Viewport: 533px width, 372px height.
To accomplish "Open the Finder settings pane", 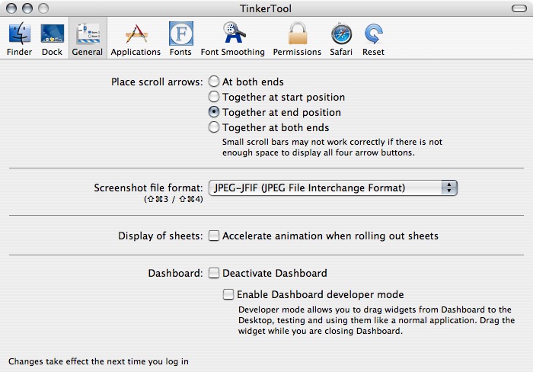I will tap(19, 38).
